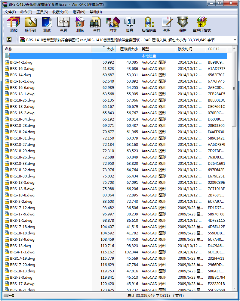Click the size value 104,592
Screen dimensions: 240x301
pos(107,233)
